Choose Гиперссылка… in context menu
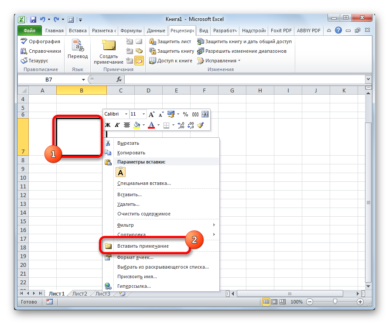The image size is (389, 324). coord(161,286)
